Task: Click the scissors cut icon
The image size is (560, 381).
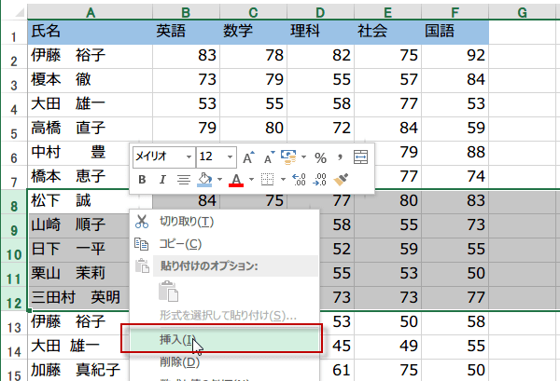Action: pyautogui.click(x=142, y=222)
